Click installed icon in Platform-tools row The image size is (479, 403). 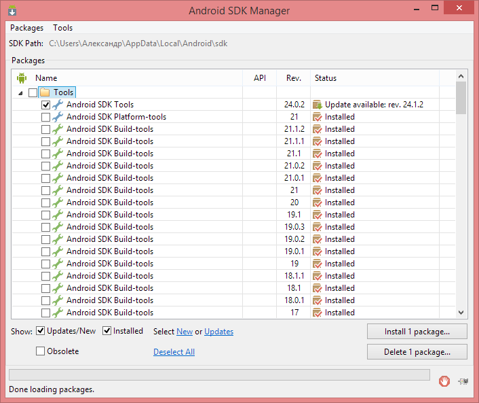[x=318, y=117]
